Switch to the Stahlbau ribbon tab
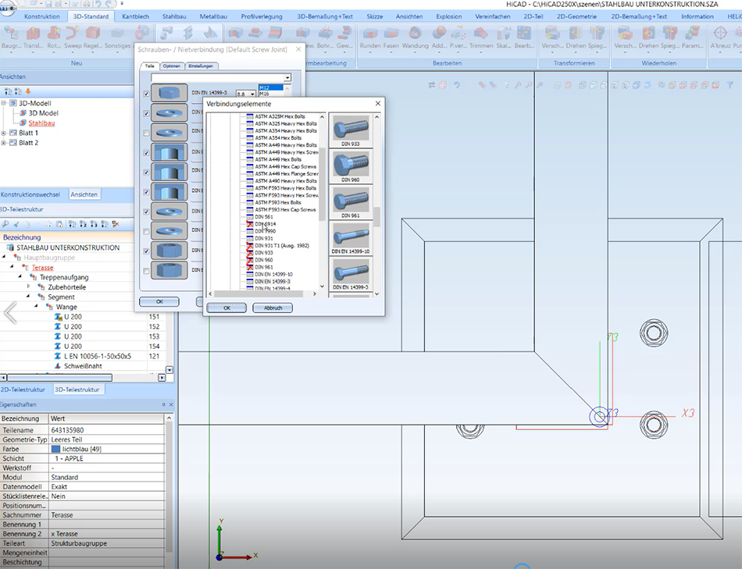This screenshot has height=569, width=742. point(174,16)
